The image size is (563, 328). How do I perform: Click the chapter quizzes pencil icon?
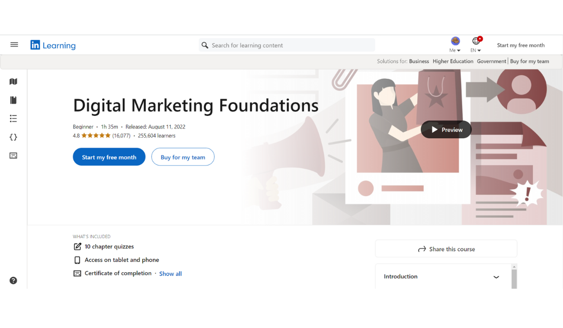(x=77, y=246)
